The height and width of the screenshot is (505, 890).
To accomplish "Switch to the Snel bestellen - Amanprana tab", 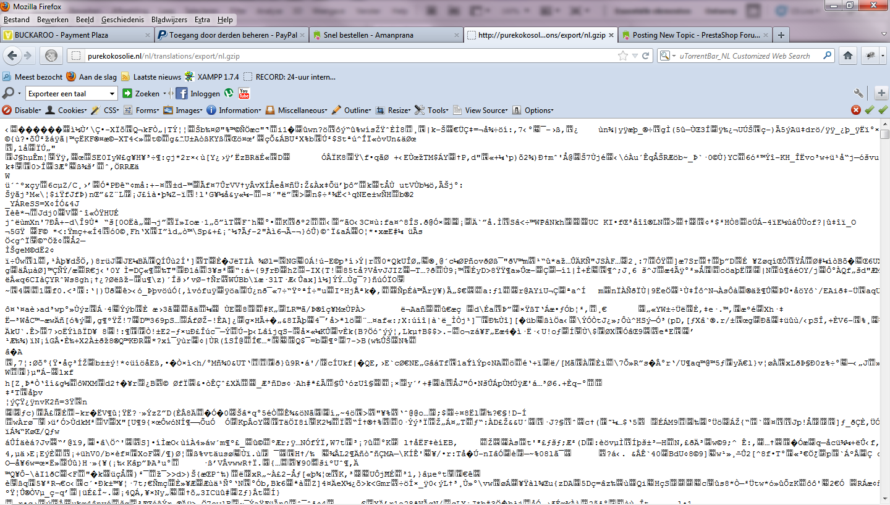I will tap(386, 35).
